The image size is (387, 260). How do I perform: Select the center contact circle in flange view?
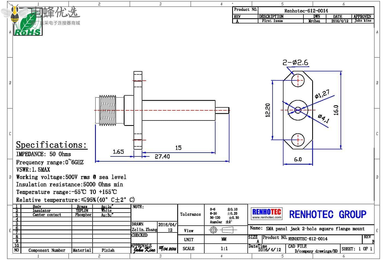298,110
